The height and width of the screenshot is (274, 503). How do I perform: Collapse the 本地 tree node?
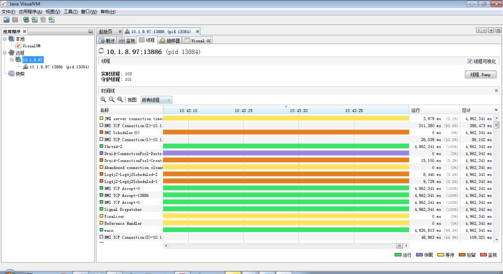pyautogui.click(x=5, y=39)
